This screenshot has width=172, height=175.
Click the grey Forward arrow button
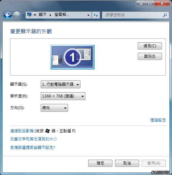tap(17, 15)
